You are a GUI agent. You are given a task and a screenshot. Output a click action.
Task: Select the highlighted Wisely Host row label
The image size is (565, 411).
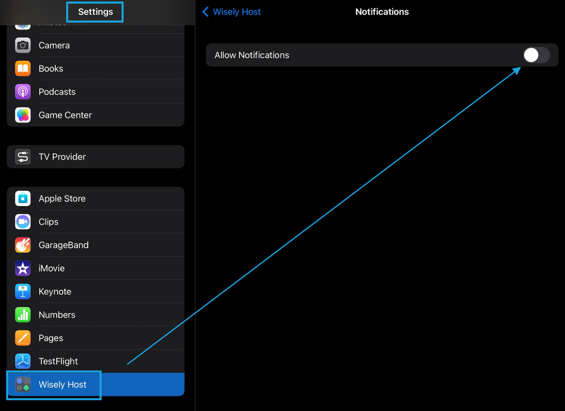[x=62, y=385]
